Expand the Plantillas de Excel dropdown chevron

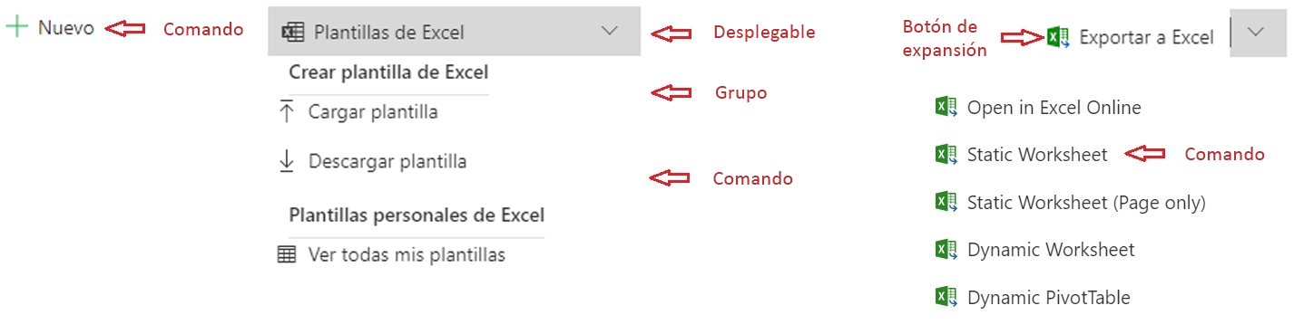point(610,32)
